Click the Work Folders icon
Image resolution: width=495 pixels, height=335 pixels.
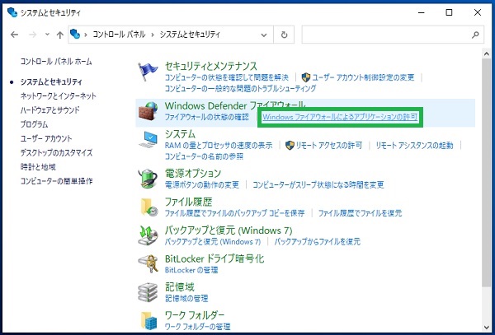(148, 320)
